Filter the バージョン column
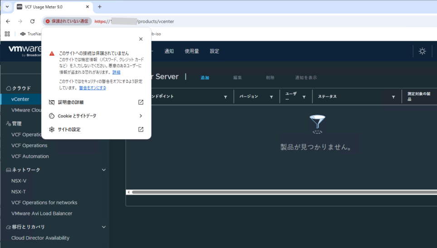437x248 pixels. point(271,97)
